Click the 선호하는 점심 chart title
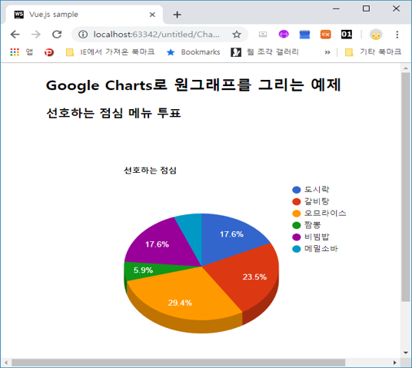The width and height of the screenshot is (412, 368). coord(150,171)
